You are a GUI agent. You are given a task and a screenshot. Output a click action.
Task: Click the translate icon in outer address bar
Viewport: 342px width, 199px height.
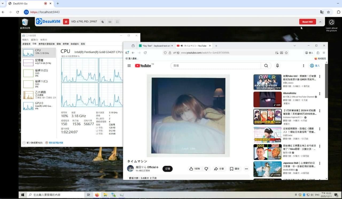322,12
